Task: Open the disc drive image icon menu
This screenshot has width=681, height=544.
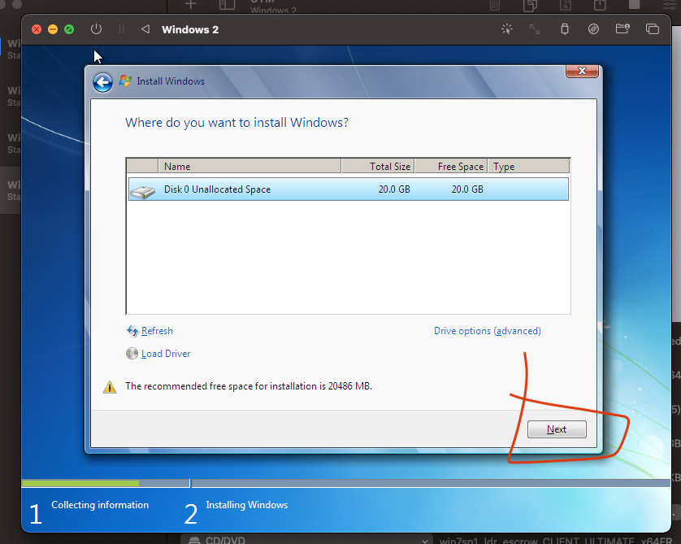Action: click(x=593, y=29)
